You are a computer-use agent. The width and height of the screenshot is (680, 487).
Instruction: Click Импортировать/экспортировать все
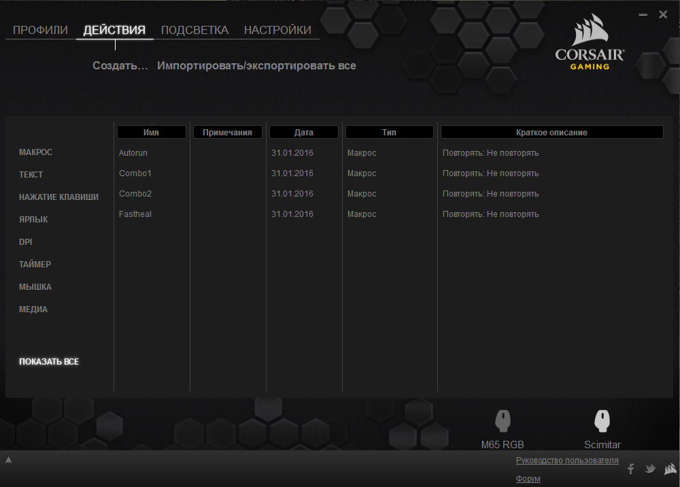click(256, 66)
